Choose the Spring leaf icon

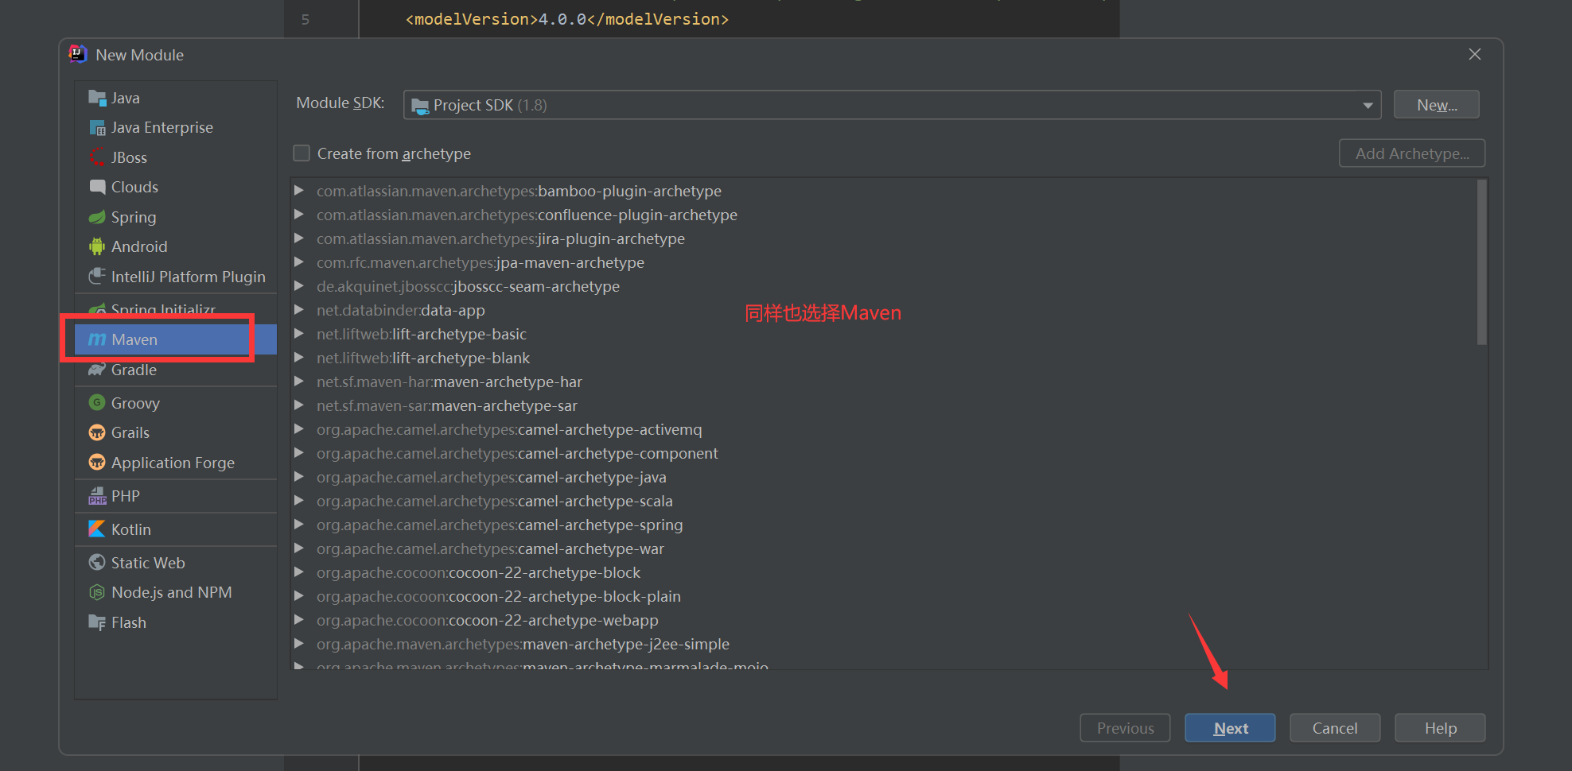97,217
